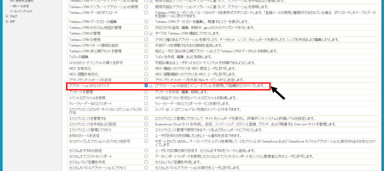Check Tableau CRM テンプレートアプリケーションの使用 checkbox

coord(146,6)
